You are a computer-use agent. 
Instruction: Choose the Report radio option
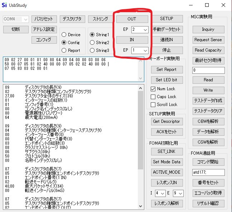[x=64, y=50]
